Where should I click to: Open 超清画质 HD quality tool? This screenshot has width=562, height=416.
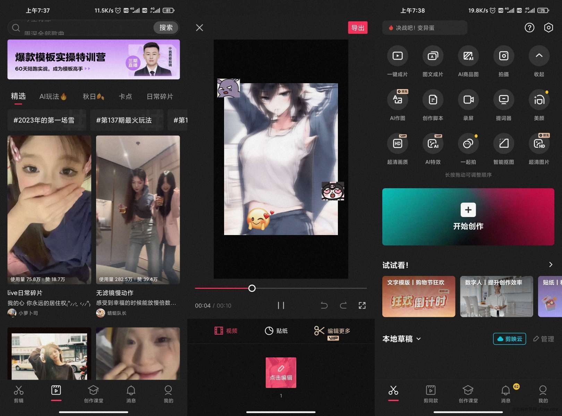(x=398, y=149)
